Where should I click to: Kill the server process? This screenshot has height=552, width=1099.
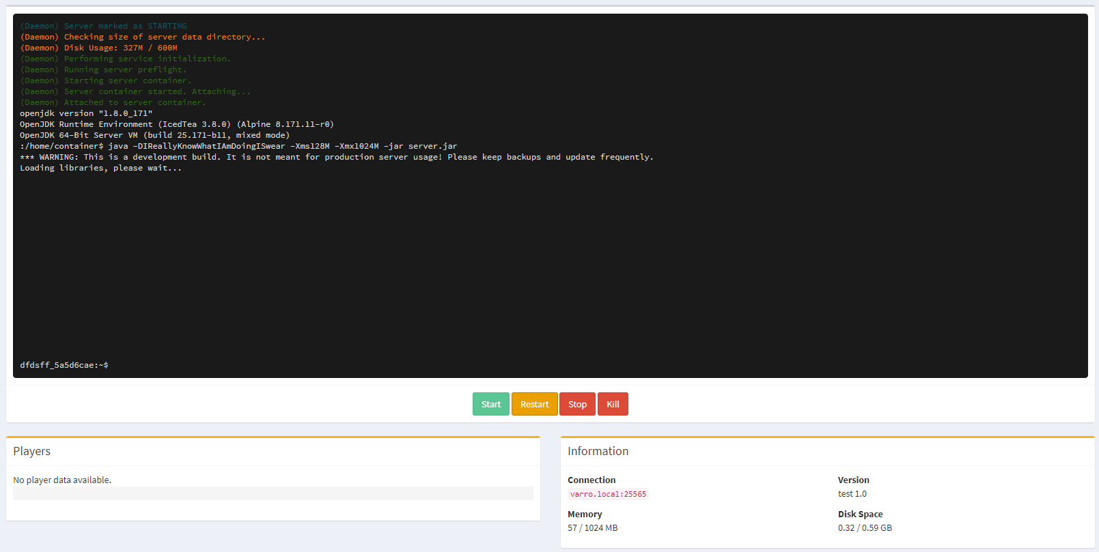(613, 404)
